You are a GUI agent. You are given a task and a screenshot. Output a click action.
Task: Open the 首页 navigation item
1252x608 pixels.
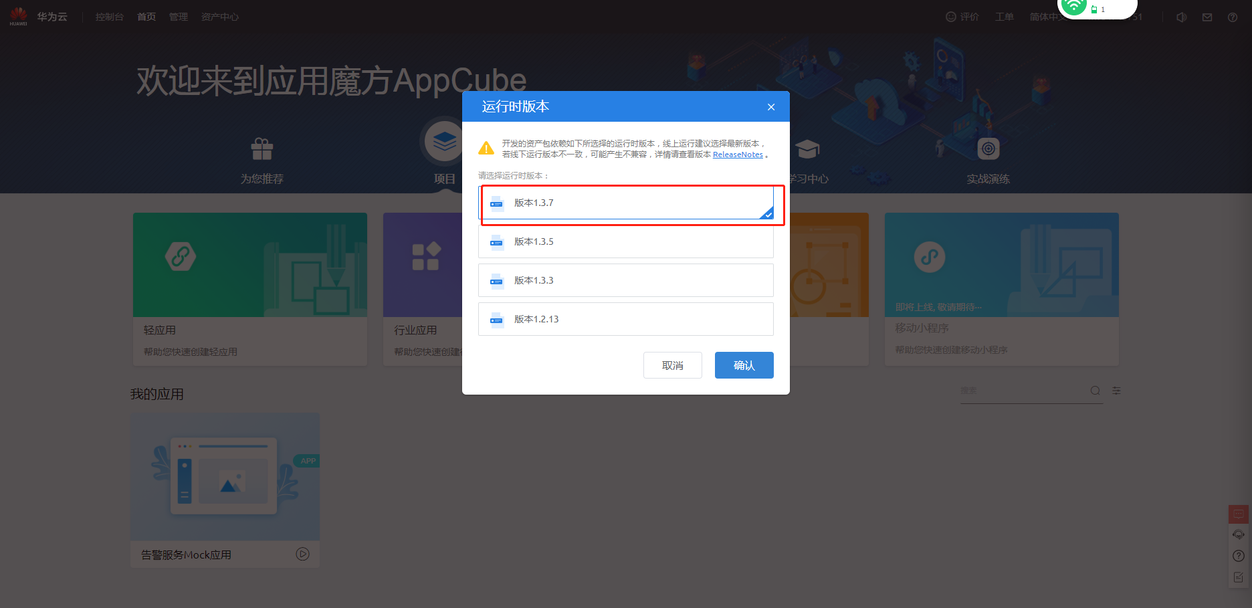tap(146, 17)
